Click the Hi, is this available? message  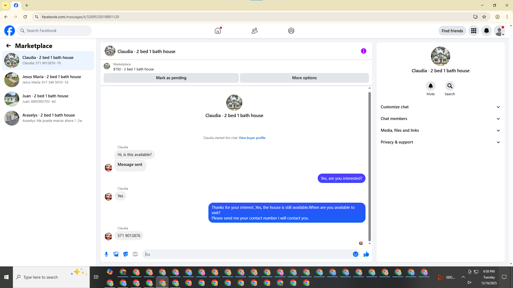(135, 155)
